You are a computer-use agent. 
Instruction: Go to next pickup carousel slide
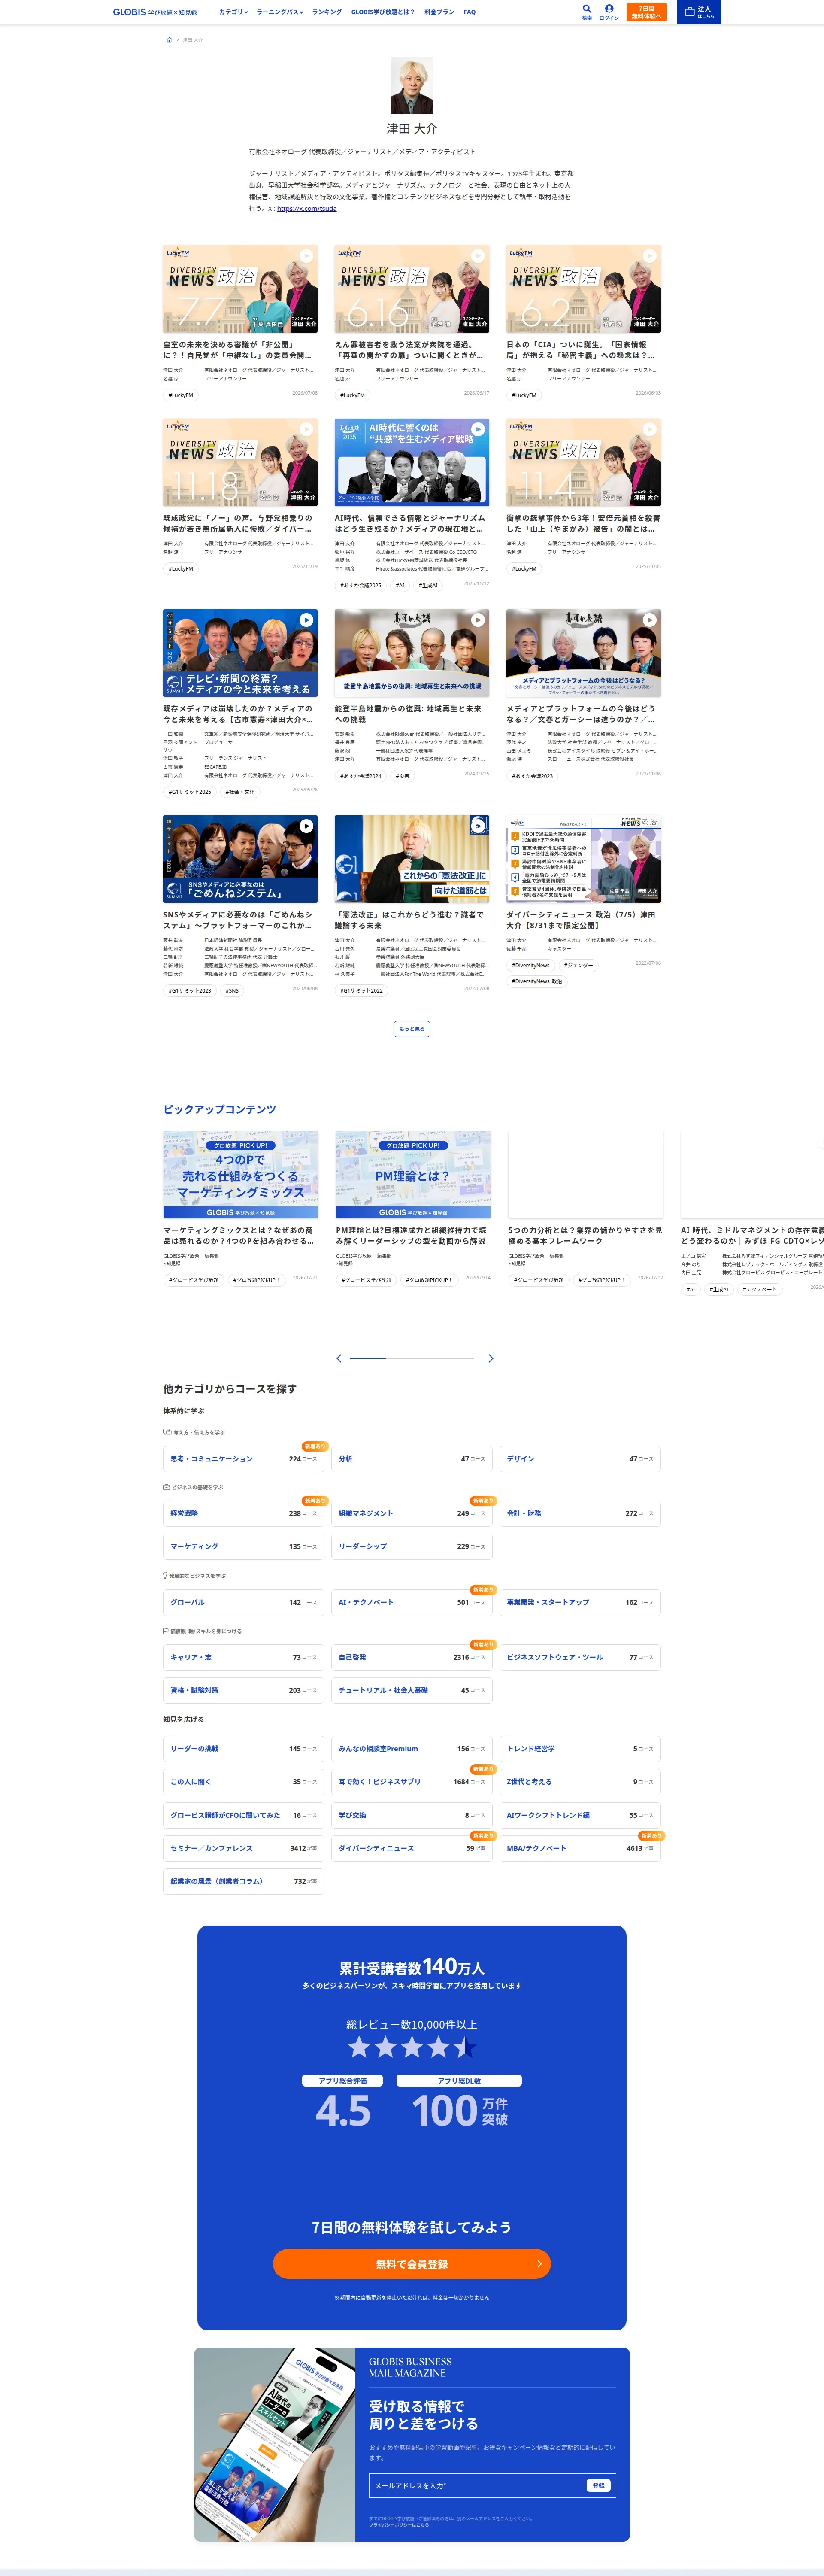point(490,1358)
